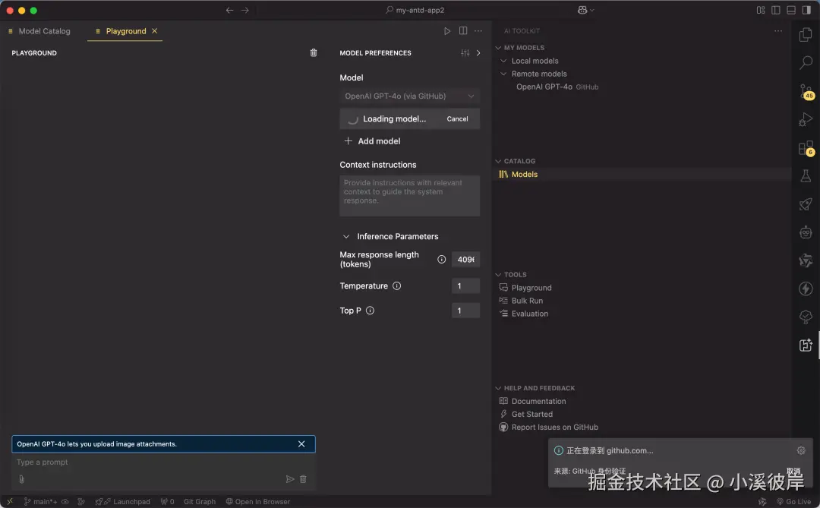Open the Testing flask view
This screenshot has width=820, height=508.
pyautogui.click(x=806, y=175)
